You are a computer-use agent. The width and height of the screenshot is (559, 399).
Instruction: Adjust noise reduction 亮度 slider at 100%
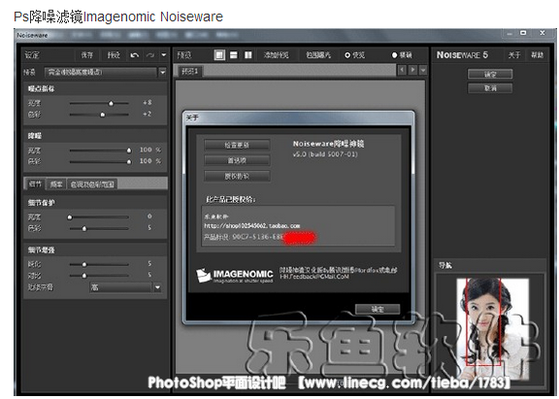click(x=129, y=150)
